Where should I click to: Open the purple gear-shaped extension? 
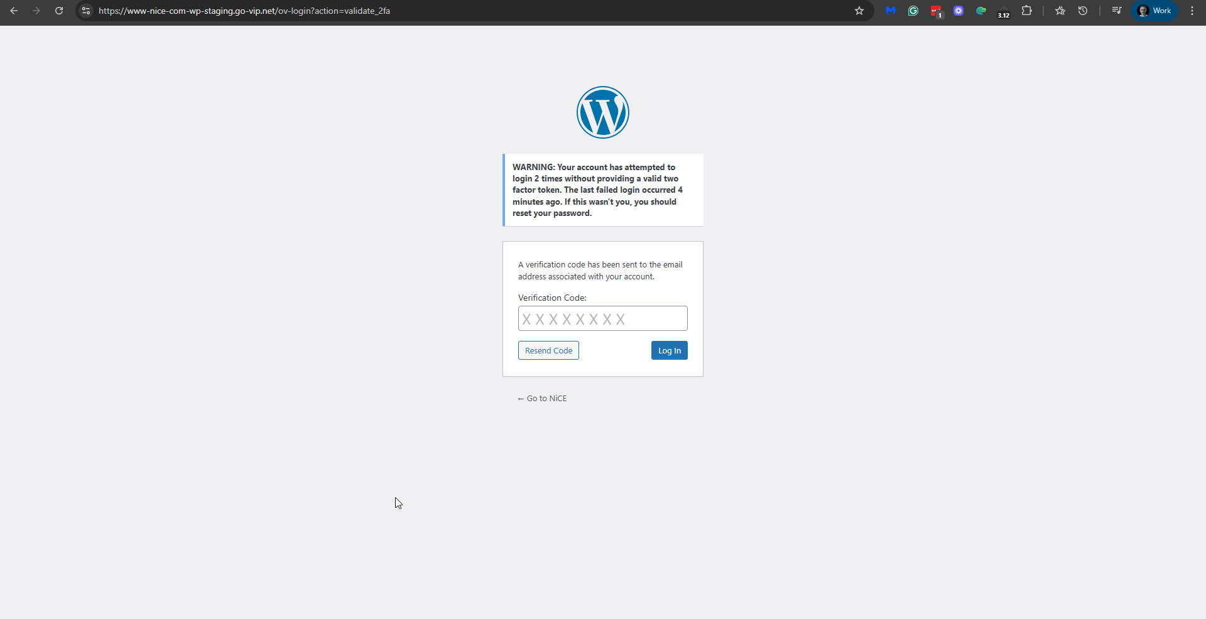pos(959,11)
